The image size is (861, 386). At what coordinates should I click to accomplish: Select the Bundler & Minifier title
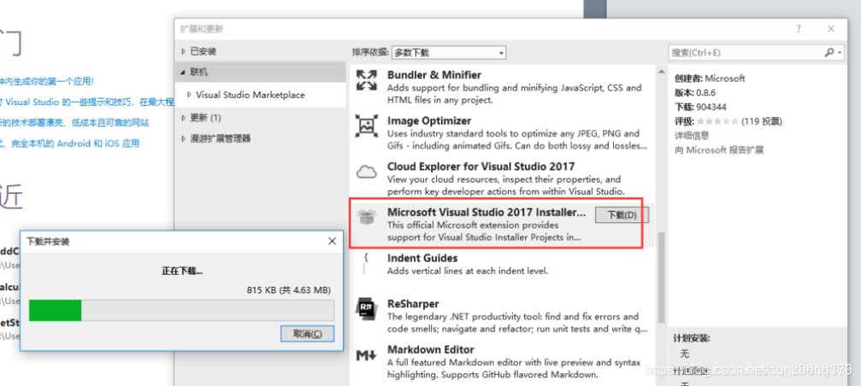(x=434, y=75)
